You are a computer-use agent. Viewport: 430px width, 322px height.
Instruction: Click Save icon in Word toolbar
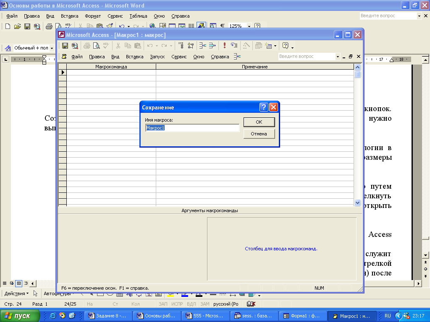(x=27, y=26)
